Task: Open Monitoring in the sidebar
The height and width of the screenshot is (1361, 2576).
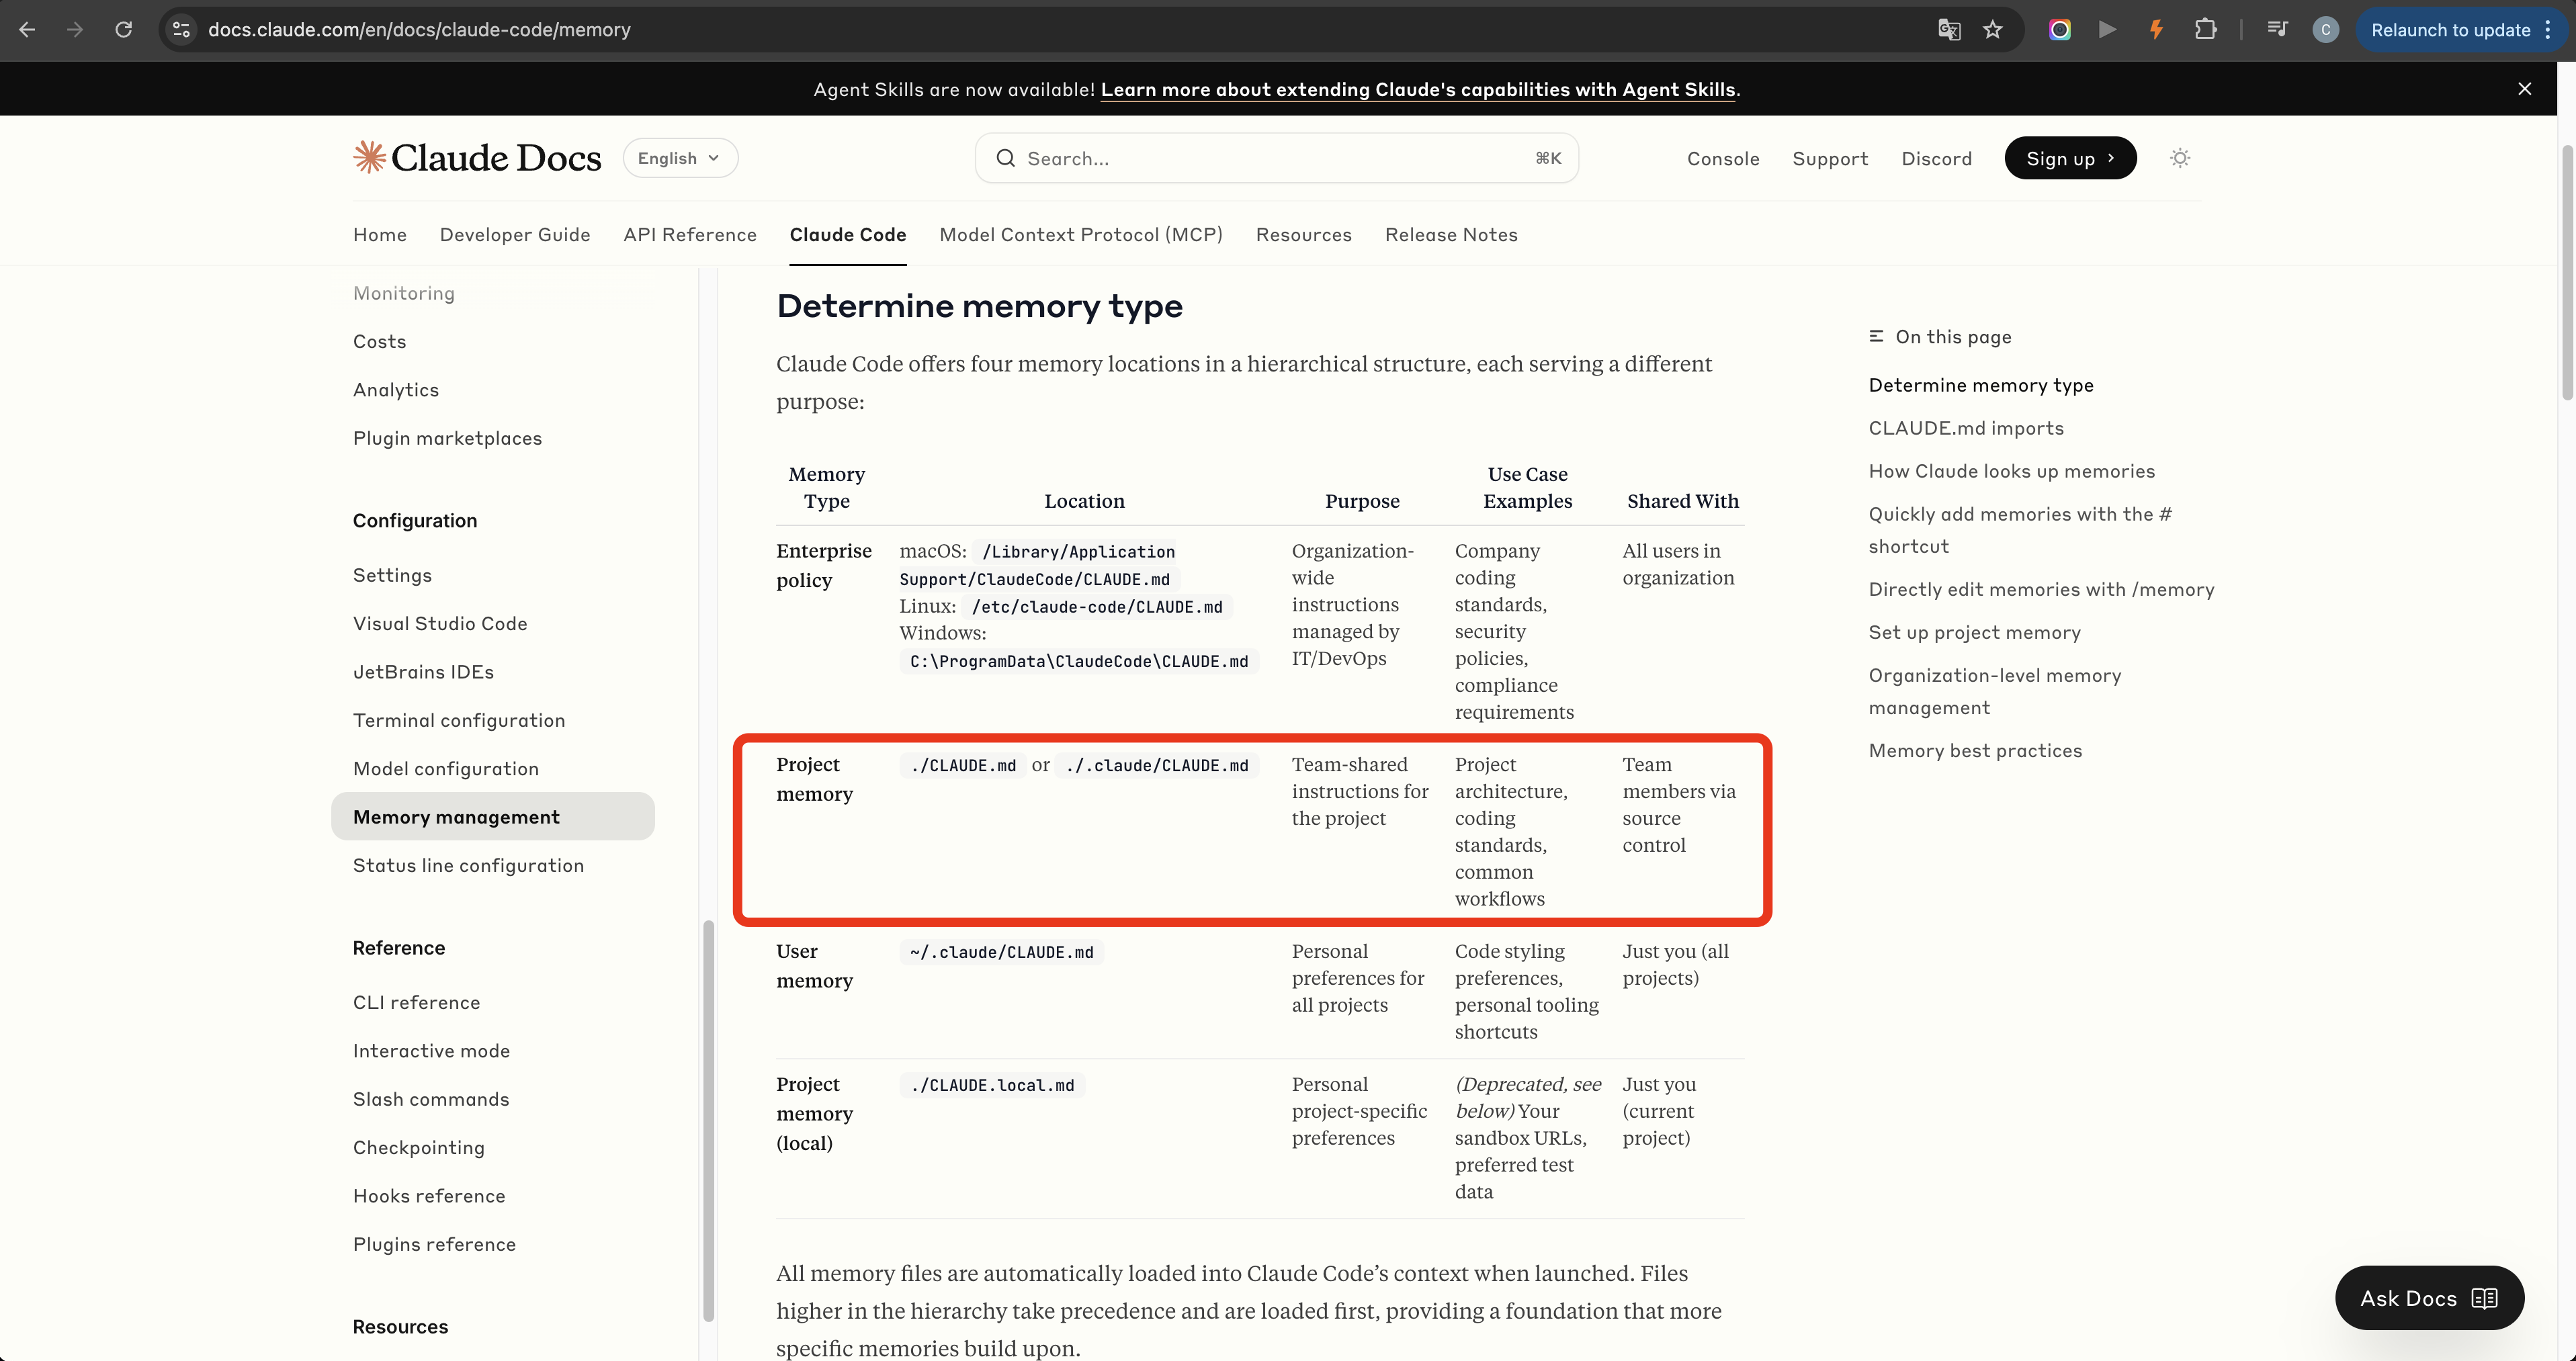Action: coord(403,293)
